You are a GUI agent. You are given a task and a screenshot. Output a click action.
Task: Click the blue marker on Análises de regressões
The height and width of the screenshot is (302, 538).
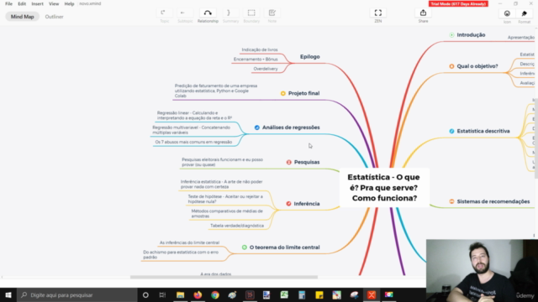(257, 128)
